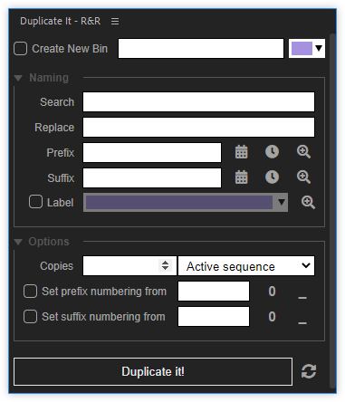This screenshot has width=345, height=402.
Task: Click the magnifier icon in Suffix row
Action: tap(303, 177)
